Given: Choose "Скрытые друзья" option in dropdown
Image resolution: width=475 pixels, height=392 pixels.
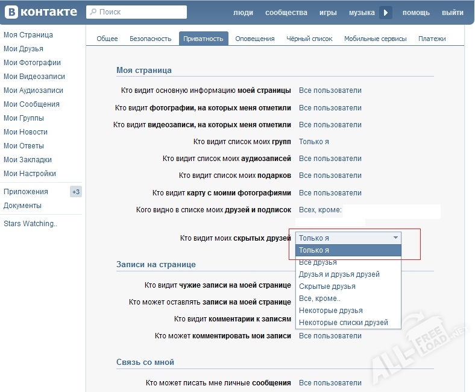Looking at the screenshot, I should pyautogui.click(x=326, y=286).
